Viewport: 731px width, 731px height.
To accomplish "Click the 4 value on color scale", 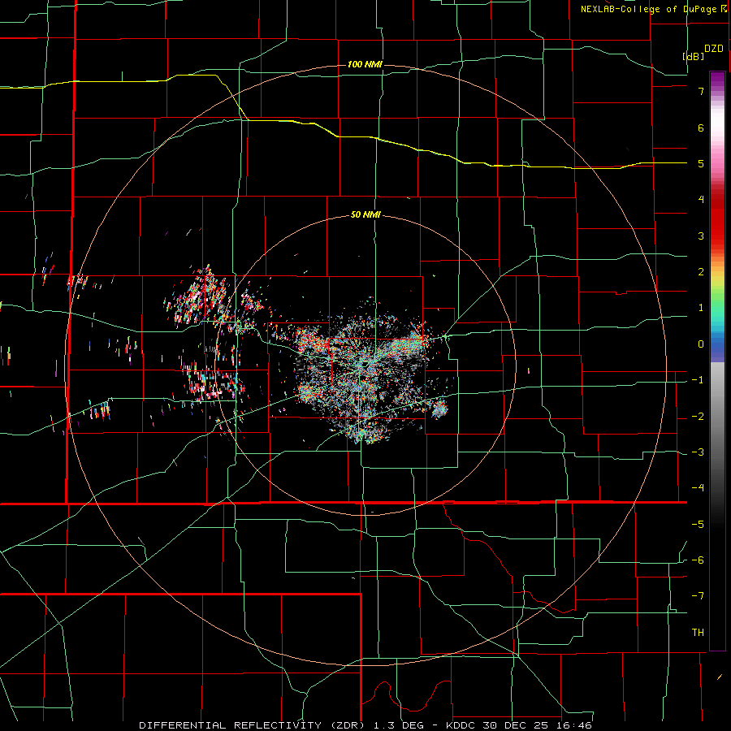I will click(x=701, y=200).
